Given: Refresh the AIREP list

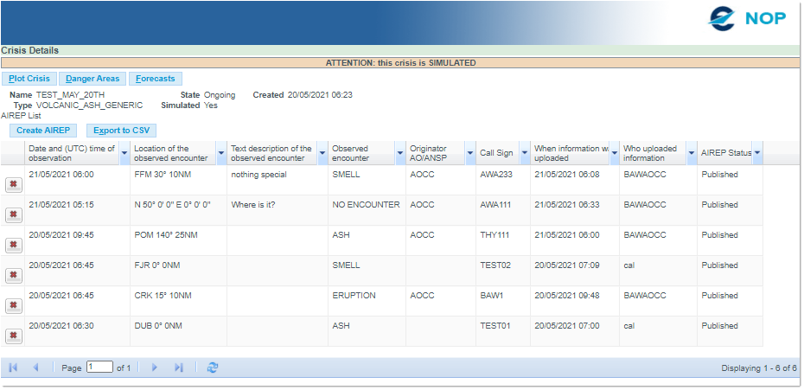Looking at the screenshot, I should [x=213, y=368].
